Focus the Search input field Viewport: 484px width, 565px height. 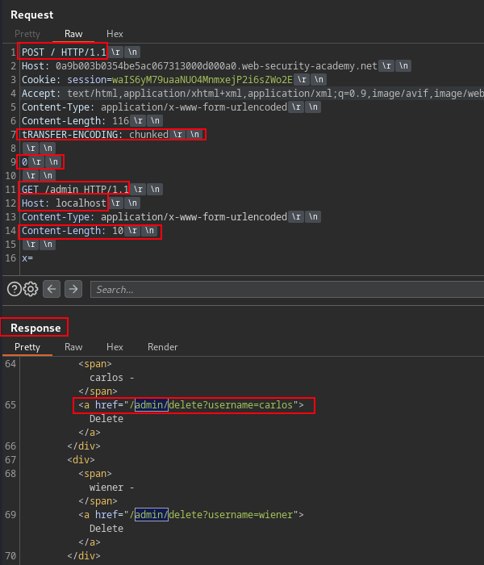tap(287, 289)
